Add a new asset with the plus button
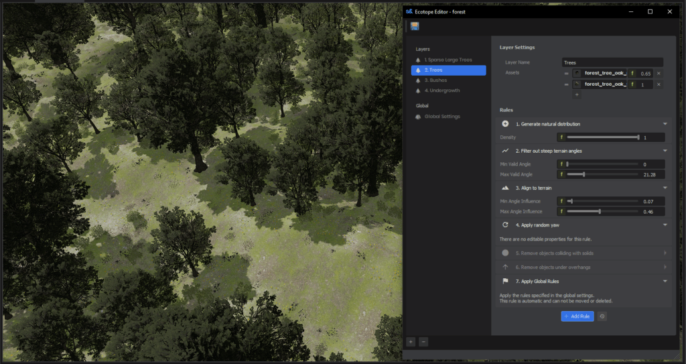Viewport: 686px width, 364px height. (577, 95)
